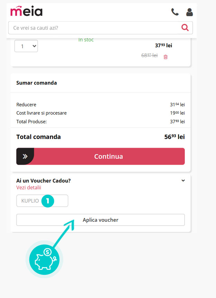Image resolution: width=216 pixels, height=298 pixels.
Task: Click the green In stoc label
Action: (x=86, y=40)
